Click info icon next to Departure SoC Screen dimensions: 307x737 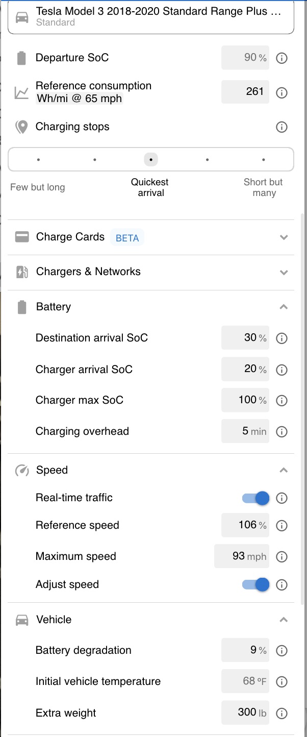(282, 58)
